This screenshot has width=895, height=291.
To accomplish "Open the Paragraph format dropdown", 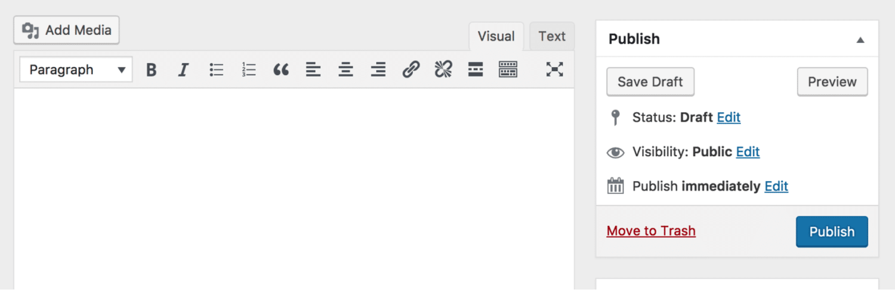I will [x=76, y=70].
